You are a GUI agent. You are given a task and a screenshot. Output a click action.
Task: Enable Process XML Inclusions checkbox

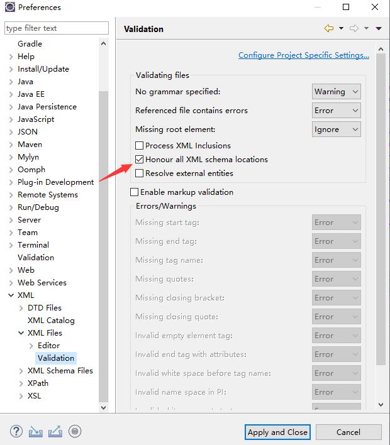(x=140, y=146)
